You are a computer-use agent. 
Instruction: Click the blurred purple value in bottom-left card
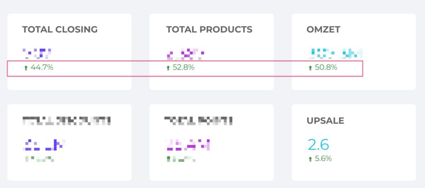pyautogui.click(x=44, y=145)
